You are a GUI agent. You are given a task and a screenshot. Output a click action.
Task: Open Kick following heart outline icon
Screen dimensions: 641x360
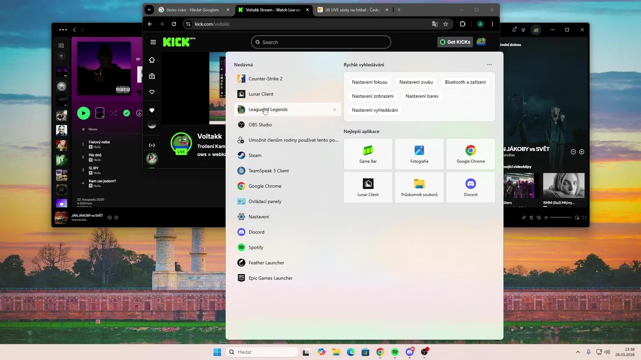tap(152, 92)
